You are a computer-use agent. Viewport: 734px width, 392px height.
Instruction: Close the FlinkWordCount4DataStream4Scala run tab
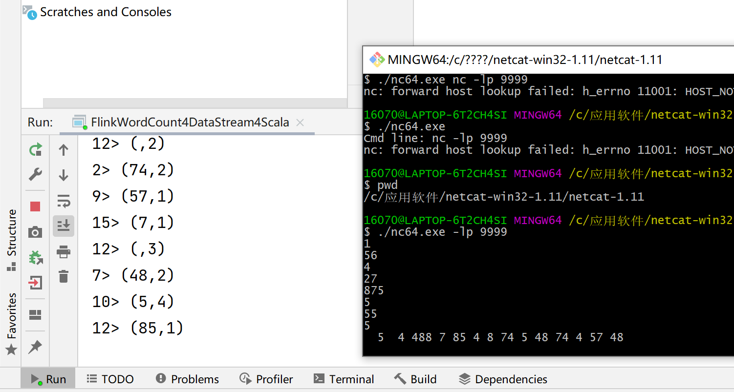tap(300, 123)
